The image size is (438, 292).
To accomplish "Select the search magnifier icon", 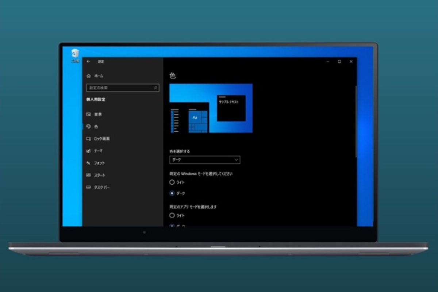I will point(155,88).
